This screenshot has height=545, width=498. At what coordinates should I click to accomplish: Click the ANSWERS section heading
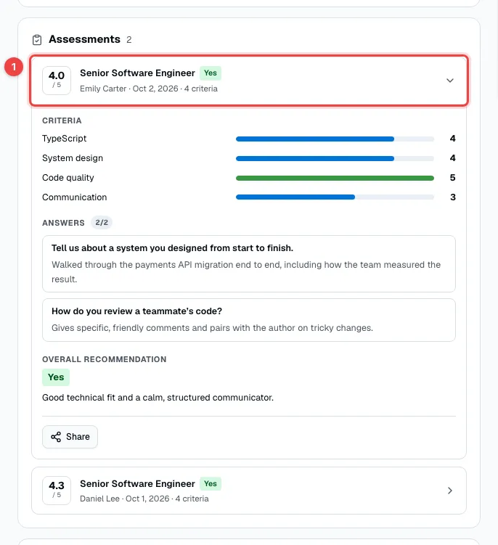pyautogui.click(x=63, y=223)
